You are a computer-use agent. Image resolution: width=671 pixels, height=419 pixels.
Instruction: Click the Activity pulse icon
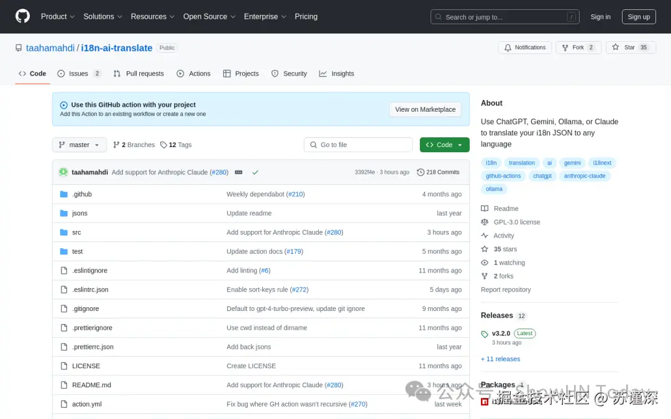coord(485,236)
